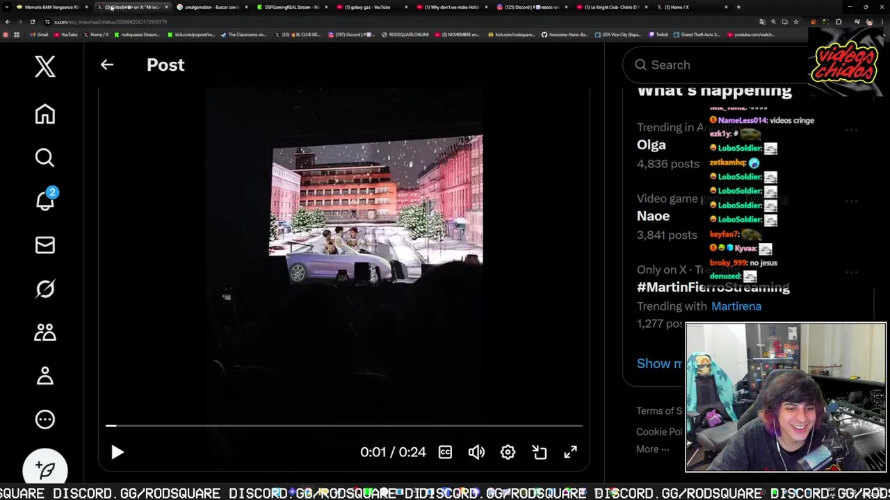The height and width of the screenshot is (500, 890).
Task: Open the Home / X bookmark
Action: click(96, 35)
